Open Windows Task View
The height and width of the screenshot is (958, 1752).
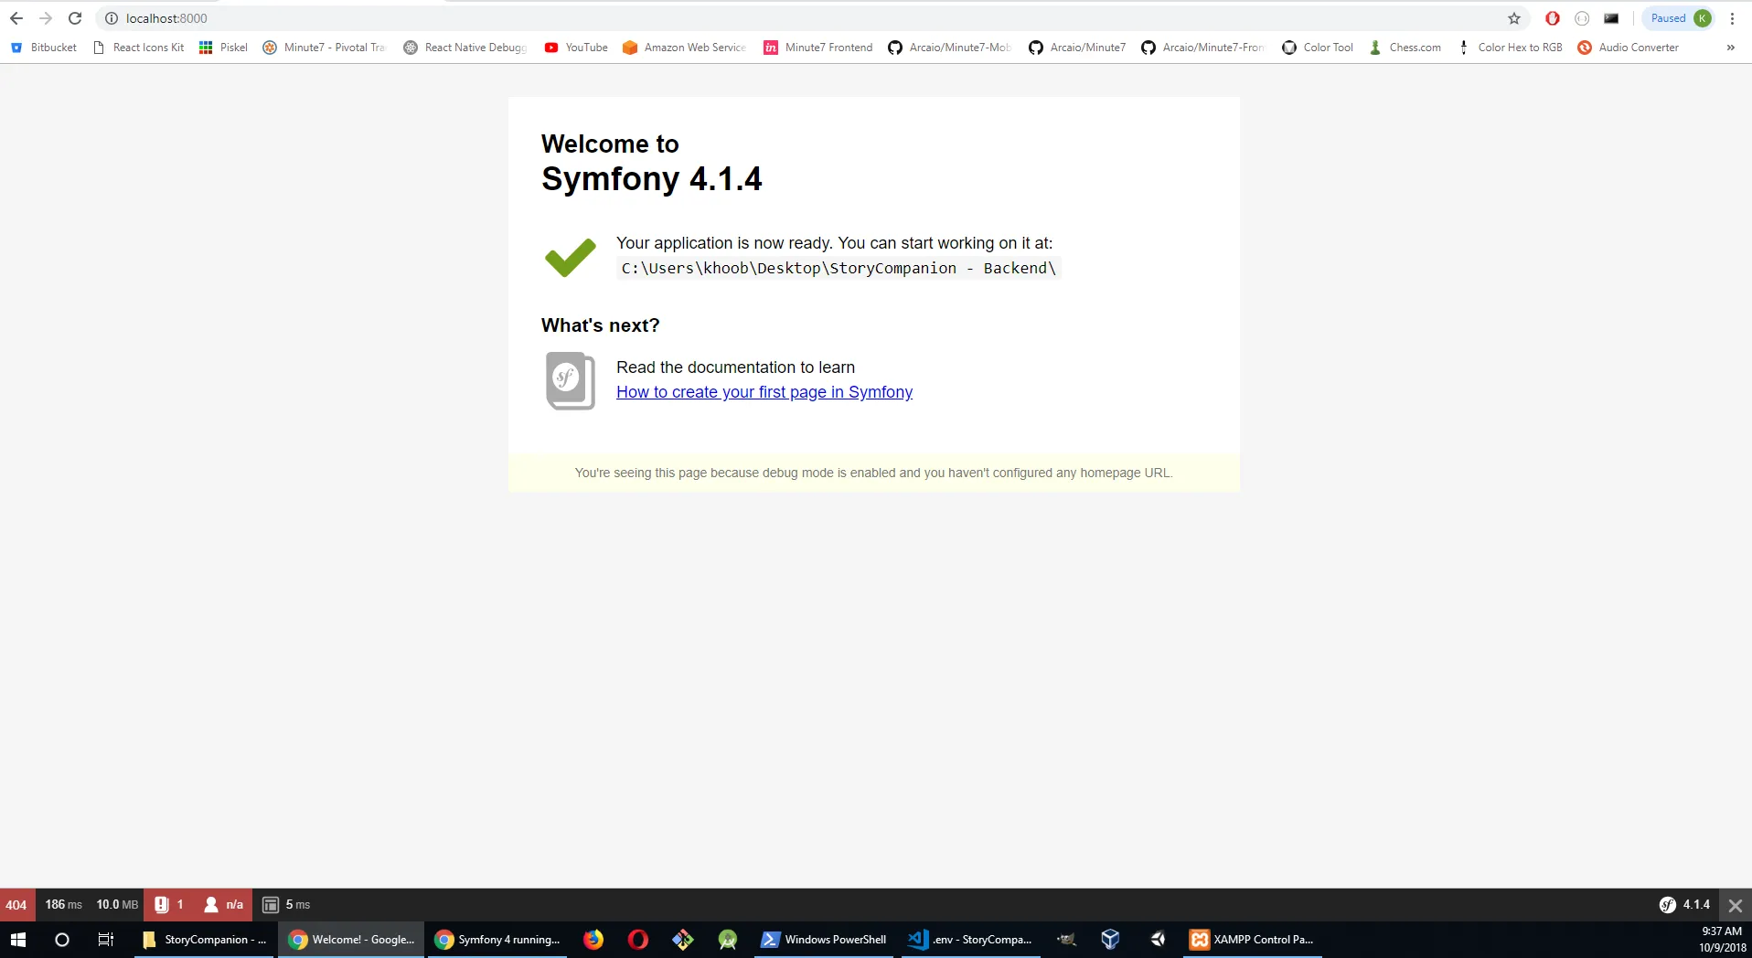pyautogui.click(x=106, y=940)
